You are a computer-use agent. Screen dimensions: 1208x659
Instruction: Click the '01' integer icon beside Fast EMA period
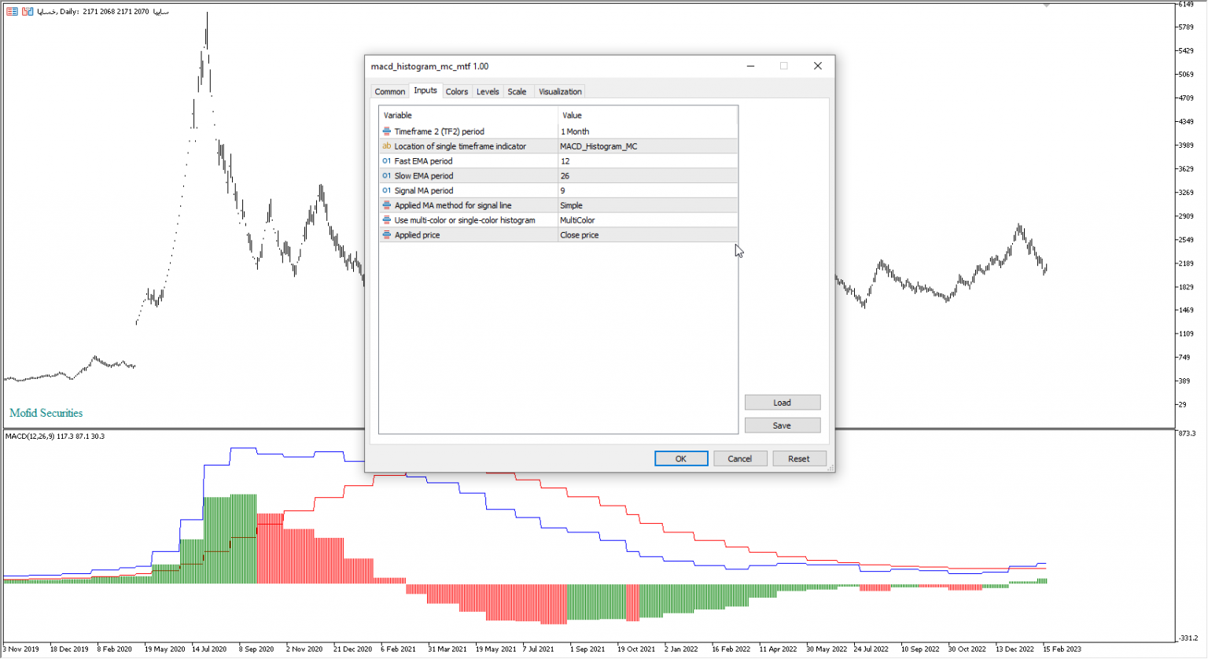[x=386, y=160]
